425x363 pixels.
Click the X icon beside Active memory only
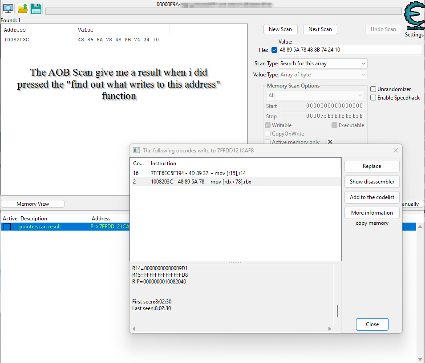pos(330,142)
